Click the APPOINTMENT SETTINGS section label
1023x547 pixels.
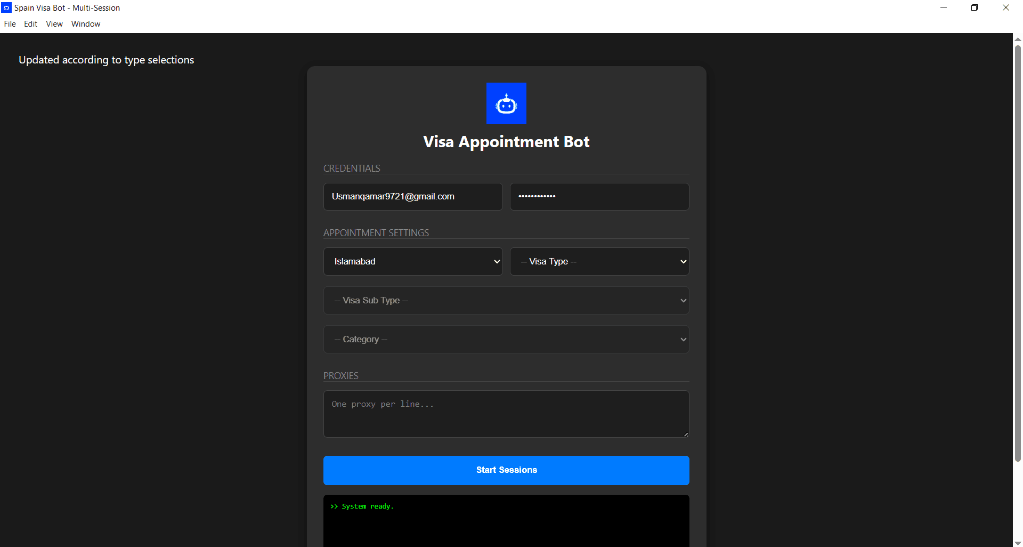coord(376,233)
